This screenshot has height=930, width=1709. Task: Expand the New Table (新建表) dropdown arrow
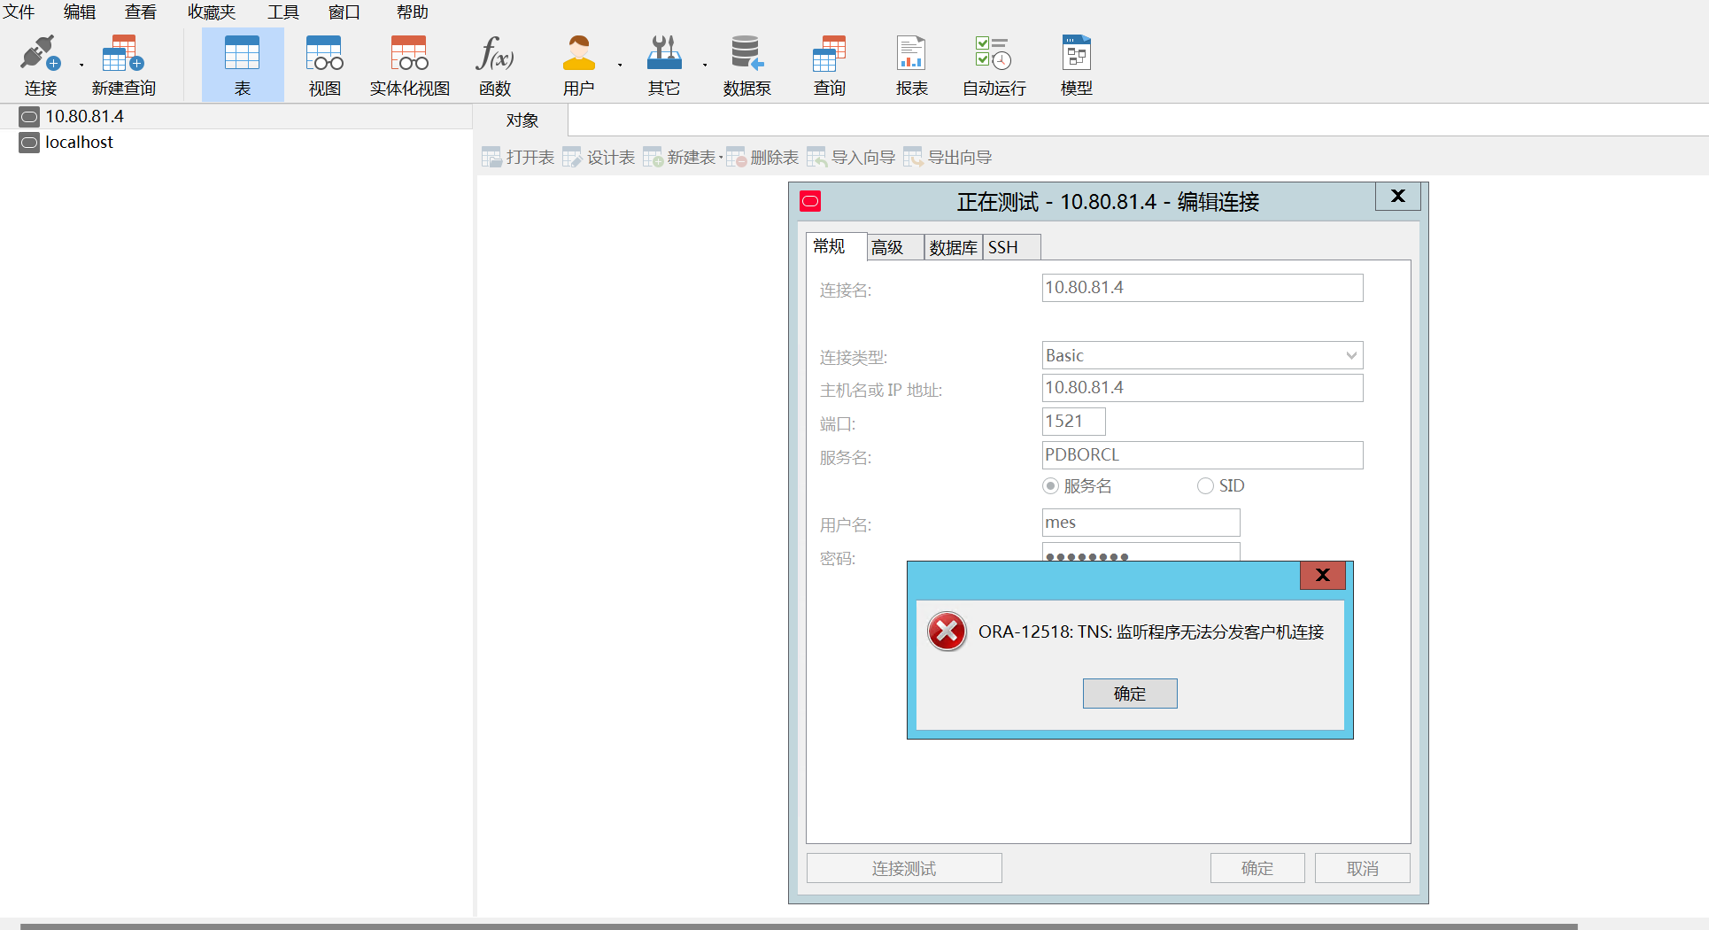[721, 158]
